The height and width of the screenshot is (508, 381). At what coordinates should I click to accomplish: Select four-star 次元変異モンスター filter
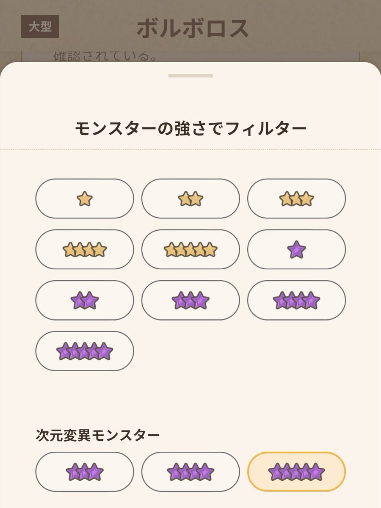[x=190, y=472]
